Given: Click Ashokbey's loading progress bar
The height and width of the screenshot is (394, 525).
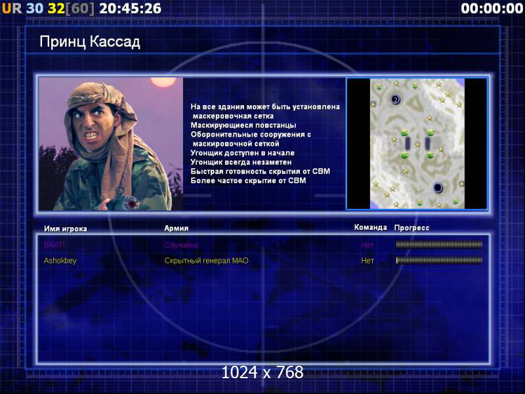Looking at the screenshot, I should click(x=439, y=260).
